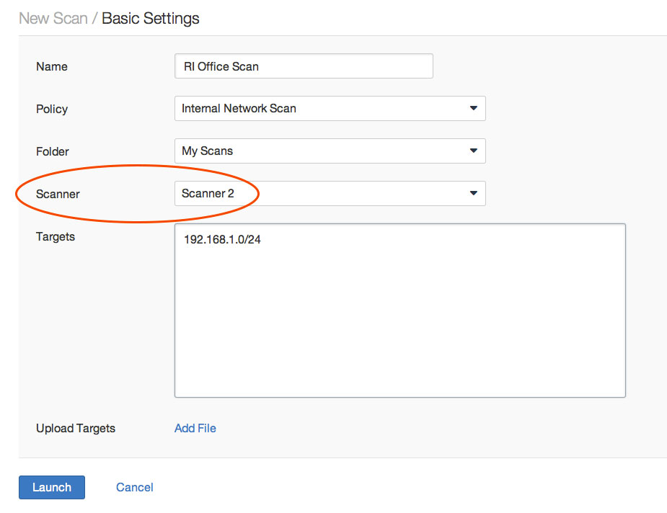The image size is (667, 513).
Task: Click the Name label
Action: point(51,66)
